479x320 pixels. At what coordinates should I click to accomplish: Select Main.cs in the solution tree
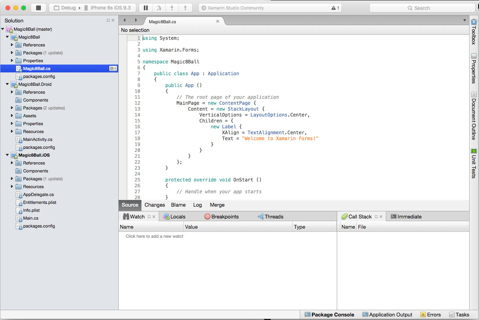click(30, 218)
